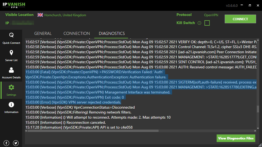Click 'Removing network filters' log line
The image size is (262, 147).
pos(78,112)
